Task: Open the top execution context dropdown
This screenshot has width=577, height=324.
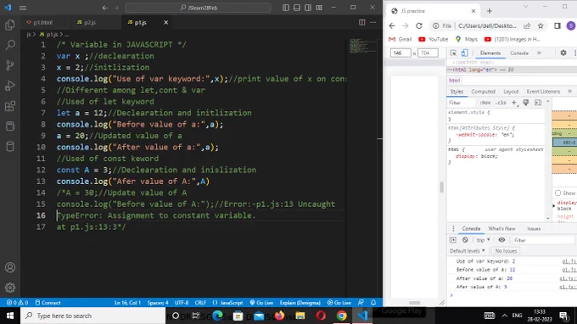Action: [483, 240]
